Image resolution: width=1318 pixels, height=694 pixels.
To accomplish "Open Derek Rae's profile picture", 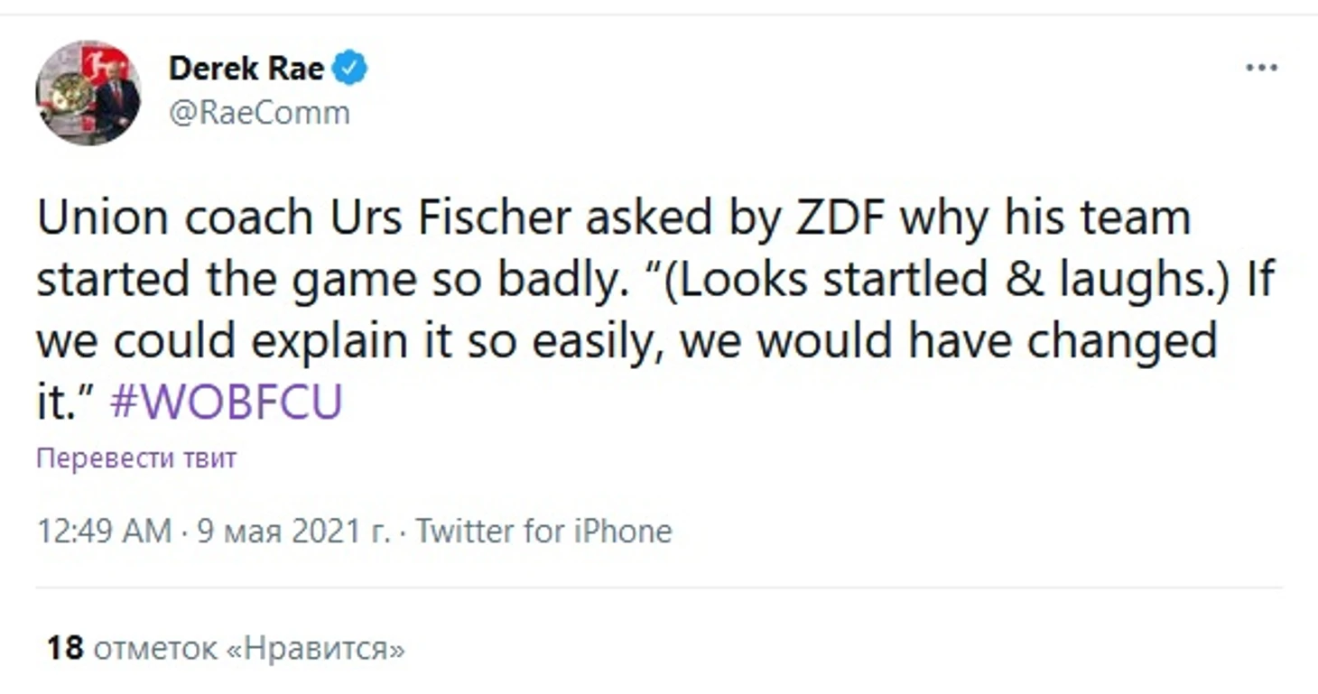I will 88,92.
